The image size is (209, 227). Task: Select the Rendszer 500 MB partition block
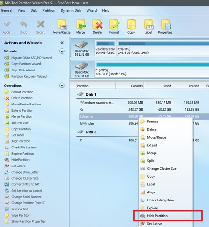[x=105, y=48]
